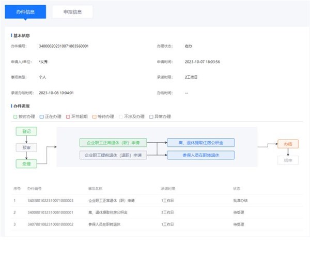Viewport: 310px width, 256px height.
Task: Click the 环节超期 legend swatch
Action: 68,117
